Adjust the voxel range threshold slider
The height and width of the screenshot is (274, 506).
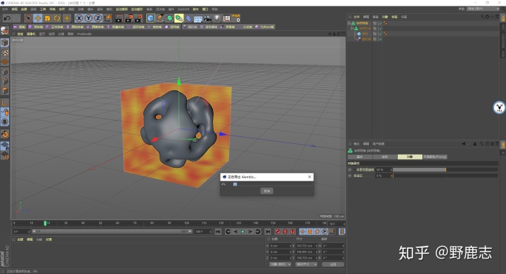click(446, 169)
